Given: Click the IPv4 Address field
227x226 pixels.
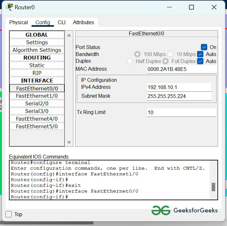Looking at the screenshot, I should 179,87.
